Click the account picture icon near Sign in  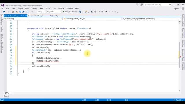[183, 8]
